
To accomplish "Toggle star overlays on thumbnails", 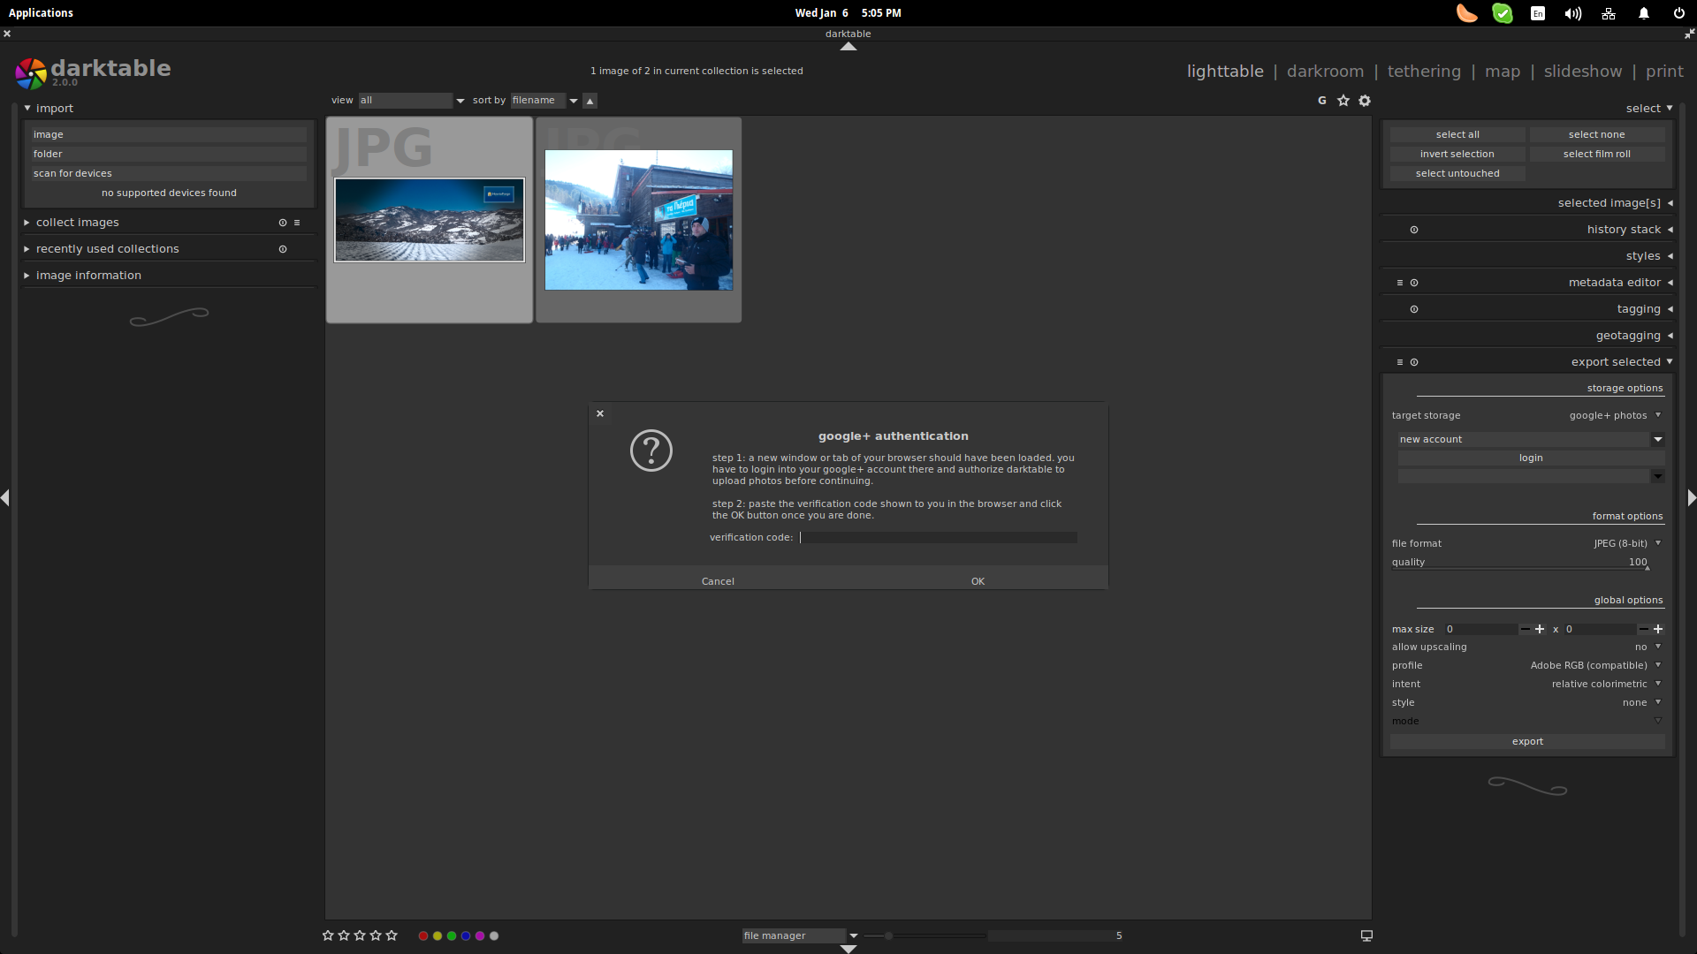I will (1343, 101).
